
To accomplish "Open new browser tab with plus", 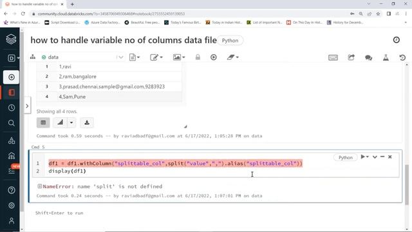I will [x=72, y=5].
